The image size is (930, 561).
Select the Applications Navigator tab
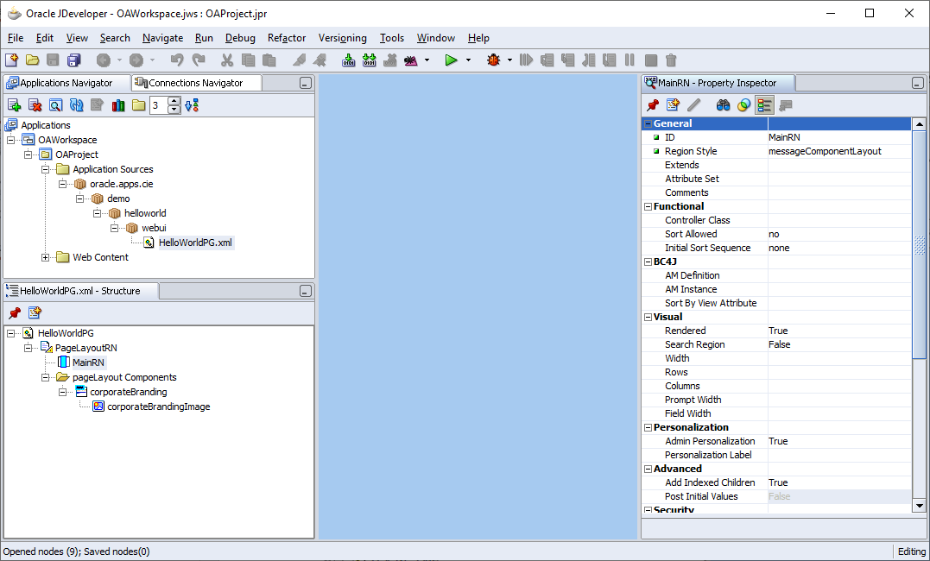pyautogui.click(x=66, y=83)
